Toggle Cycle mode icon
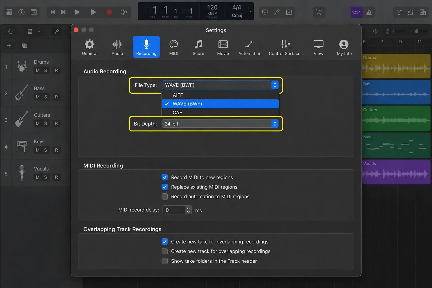This screenshot has width=432, height=288. click(x=123, y=12)
